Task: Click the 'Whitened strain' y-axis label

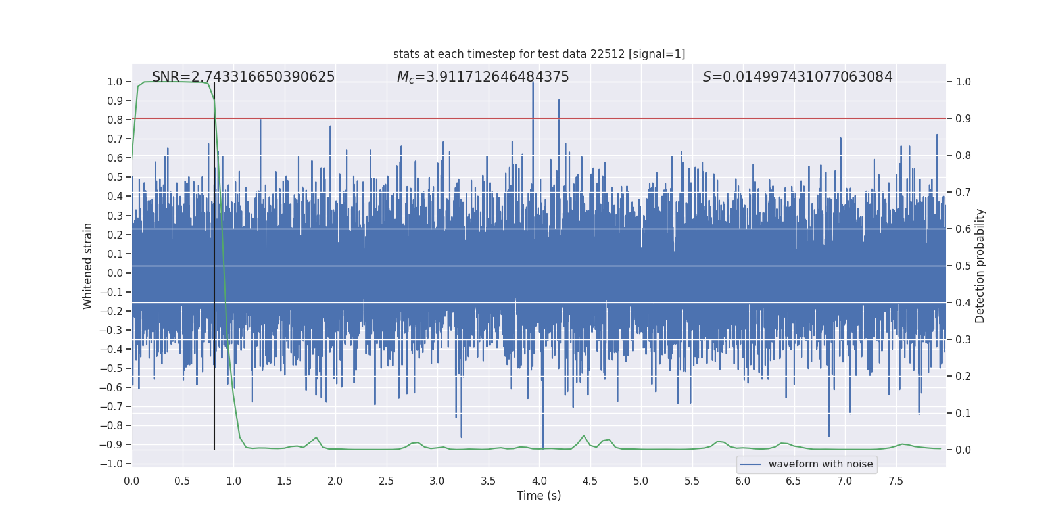Action: click(88, 266)
